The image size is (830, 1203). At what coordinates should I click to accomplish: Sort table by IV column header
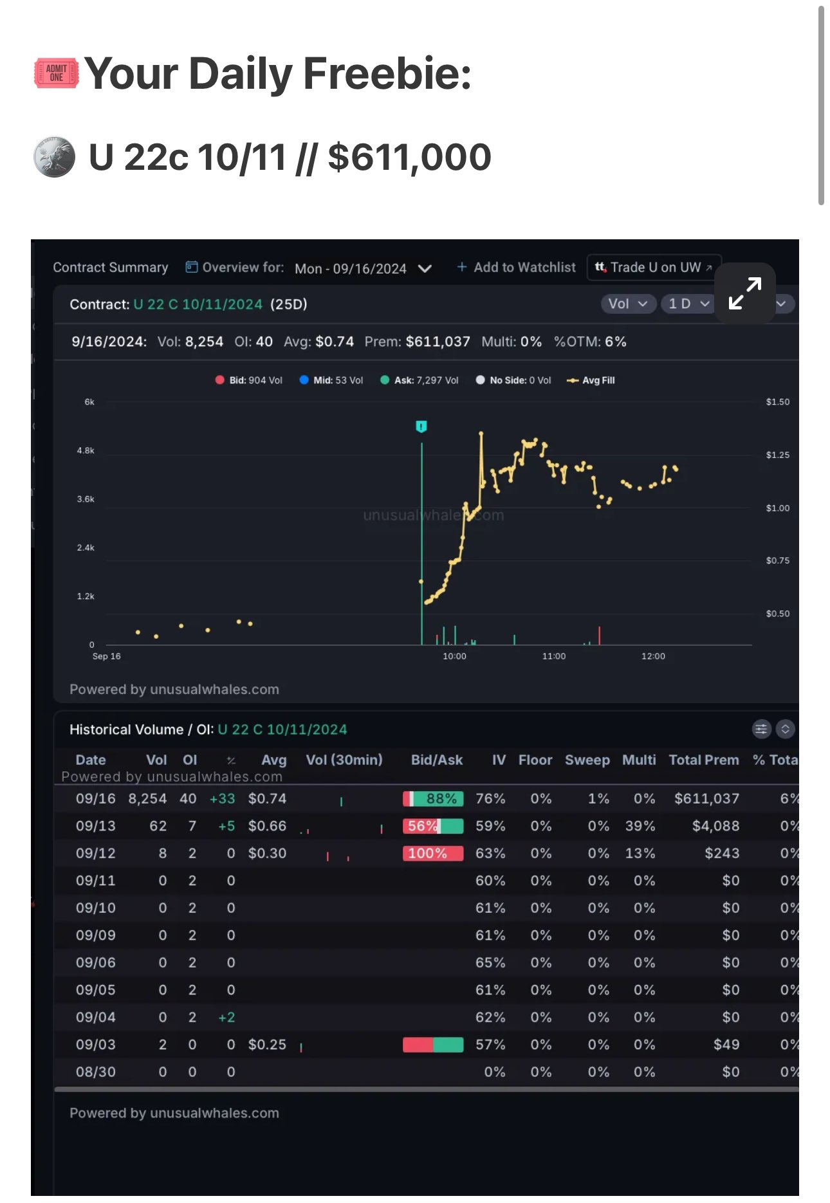tap(499, 760)
